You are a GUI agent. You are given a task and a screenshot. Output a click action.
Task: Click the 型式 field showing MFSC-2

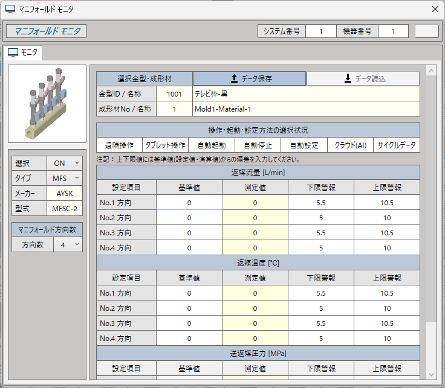65,209
